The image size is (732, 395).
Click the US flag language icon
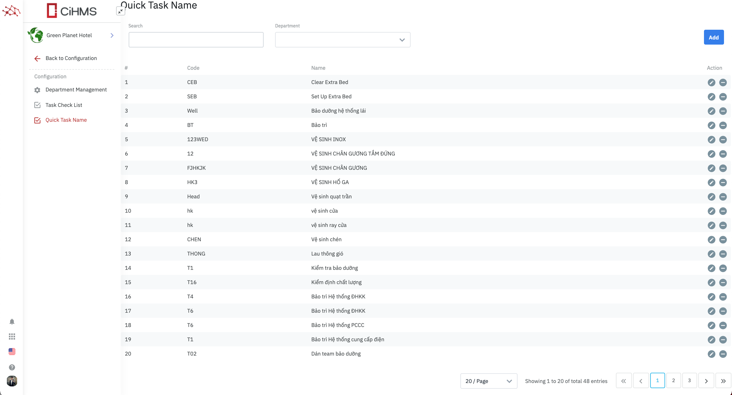click(x=12, y=352)
